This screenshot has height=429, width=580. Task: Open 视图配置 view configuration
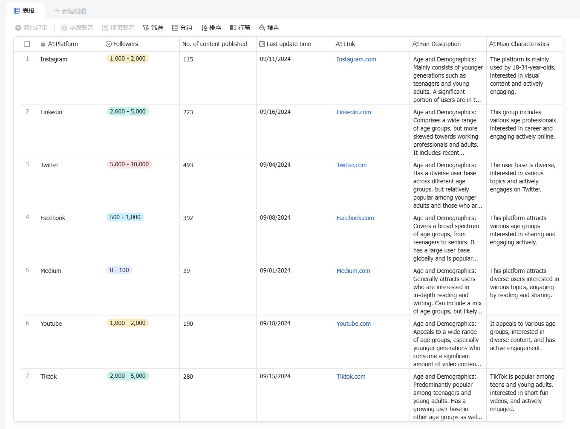click(118, 28)
